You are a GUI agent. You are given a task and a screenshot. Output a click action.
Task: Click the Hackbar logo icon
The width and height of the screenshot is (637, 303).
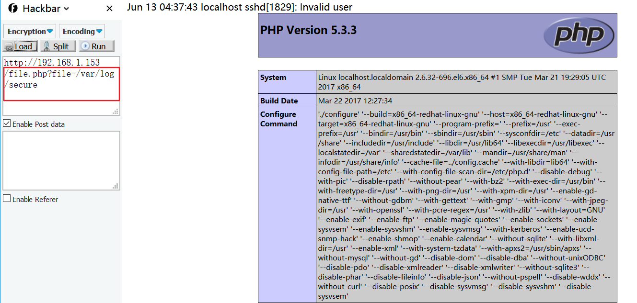tap(13, 9)
